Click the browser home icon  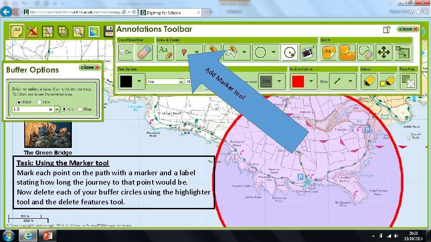coord(410,12)
